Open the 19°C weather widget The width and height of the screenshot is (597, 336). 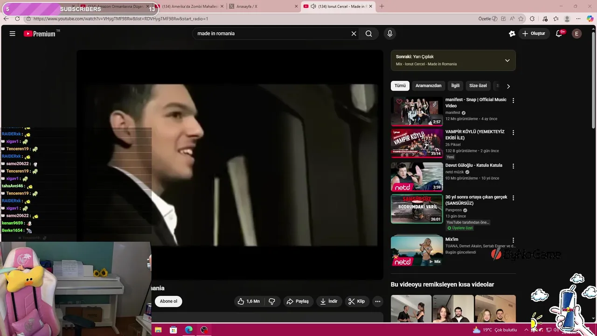tap(494, 330)
